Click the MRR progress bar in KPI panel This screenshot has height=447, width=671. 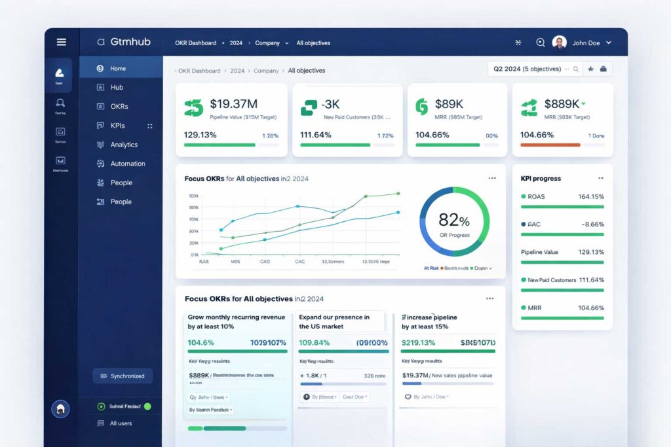pos(562,319)
